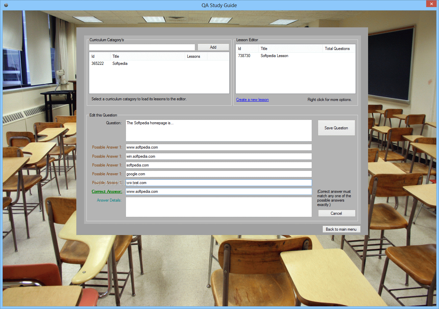The width and height of the screenshot is (439, 309).
Task: Click the 'Right click for more options.' text
Action: point(330,100)
